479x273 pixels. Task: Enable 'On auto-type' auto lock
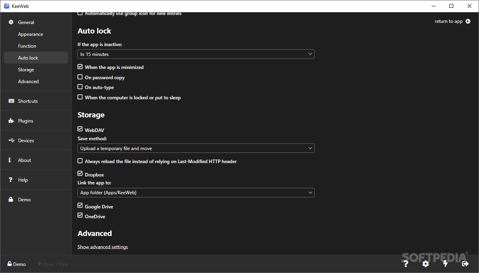80,87
